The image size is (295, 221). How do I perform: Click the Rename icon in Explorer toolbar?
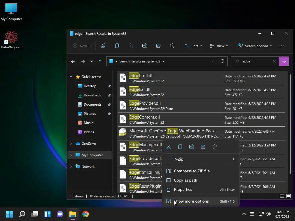145,46
